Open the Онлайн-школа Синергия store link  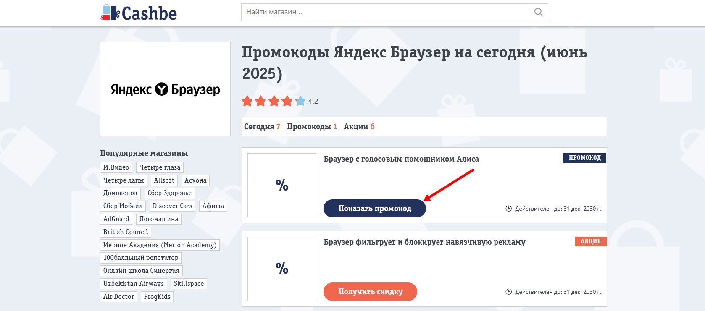pyautogui.click(x=142, y=271)
